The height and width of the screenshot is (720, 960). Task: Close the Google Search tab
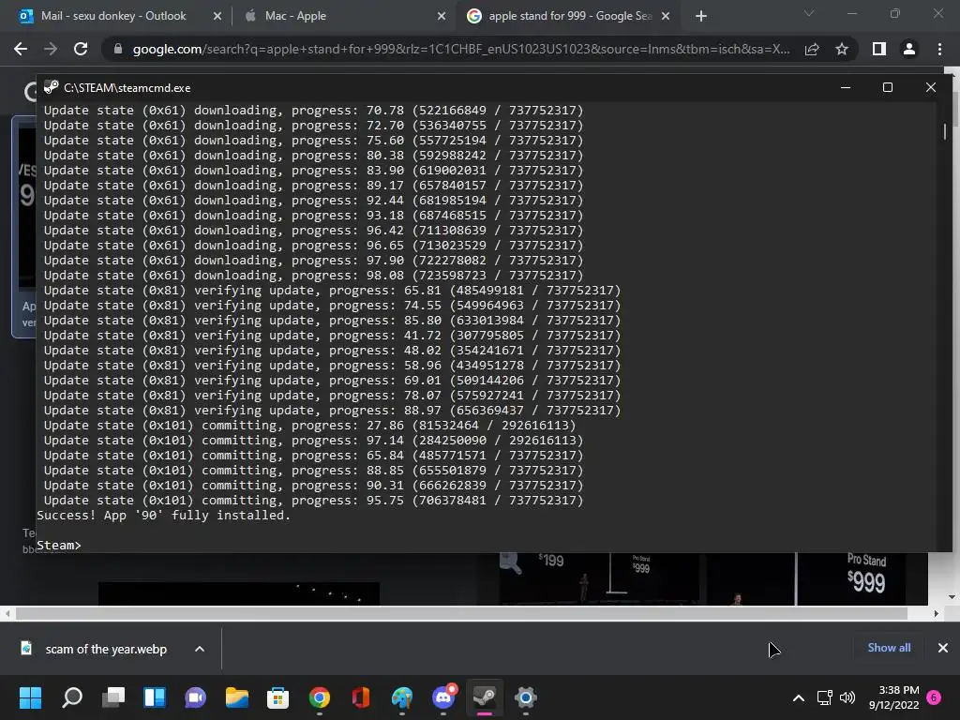click(x=667, y=16)
